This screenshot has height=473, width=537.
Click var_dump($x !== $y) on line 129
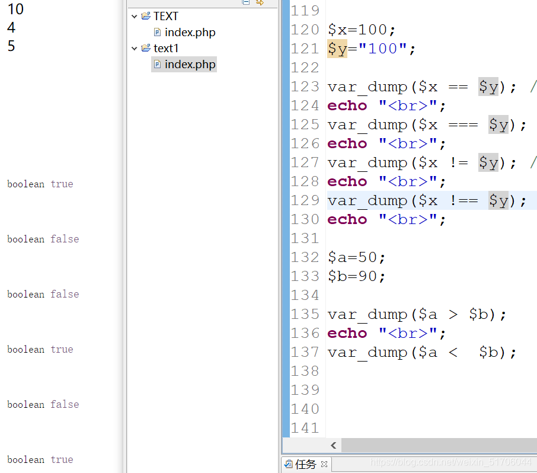pos(427,201)
